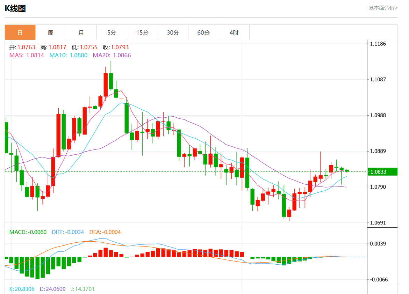Image resolution: width=409 pixels, height=294 pixels.
Task: Click the D:24.0609 indicator value
Action: (x=53, y=289)
